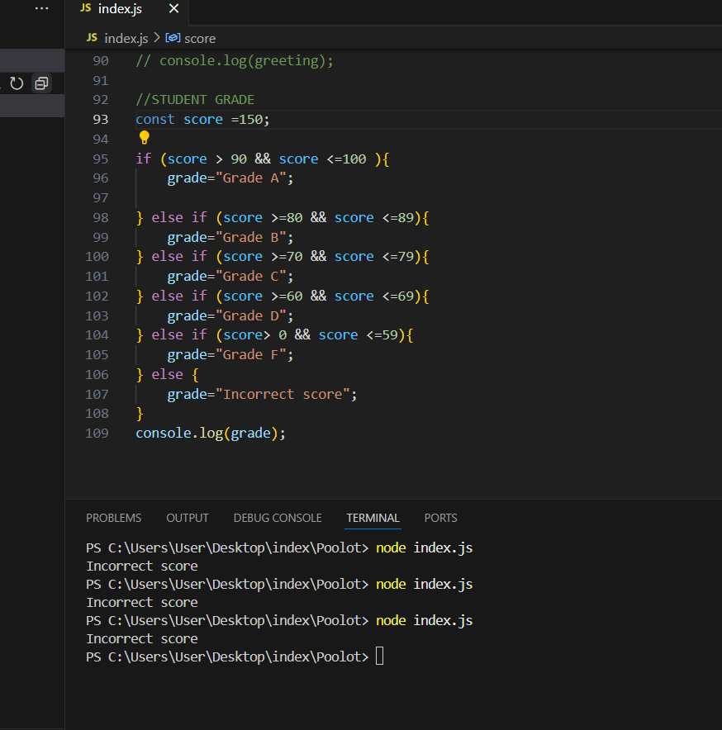Click the score symbol in breadcrumb
The width and height of the screenshot is (722, 730).
point(200,38)
